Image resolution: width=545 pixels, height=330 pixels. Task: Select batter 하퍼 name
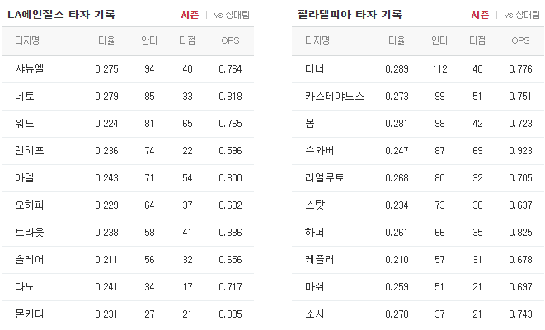(315, 233)
